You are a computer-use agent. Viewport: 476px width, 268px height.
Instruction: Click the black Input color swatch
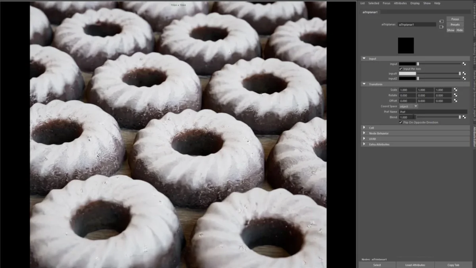tap(407, 64)
